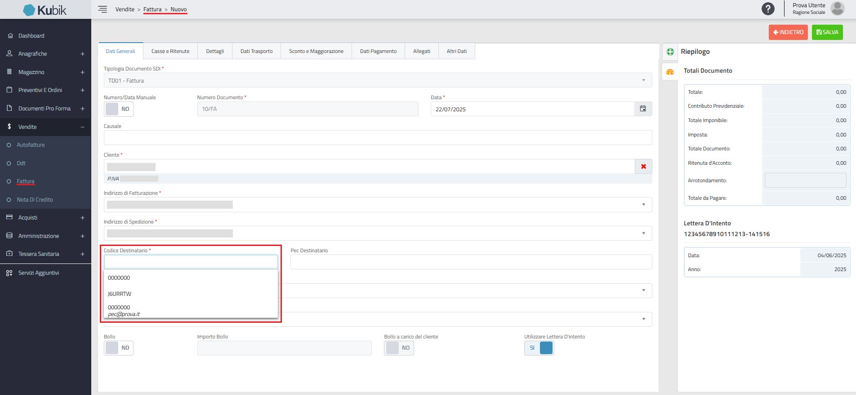Click the Dashboard home icon
The width and height of the screenshot is (856, 395).
click(10, 35)
